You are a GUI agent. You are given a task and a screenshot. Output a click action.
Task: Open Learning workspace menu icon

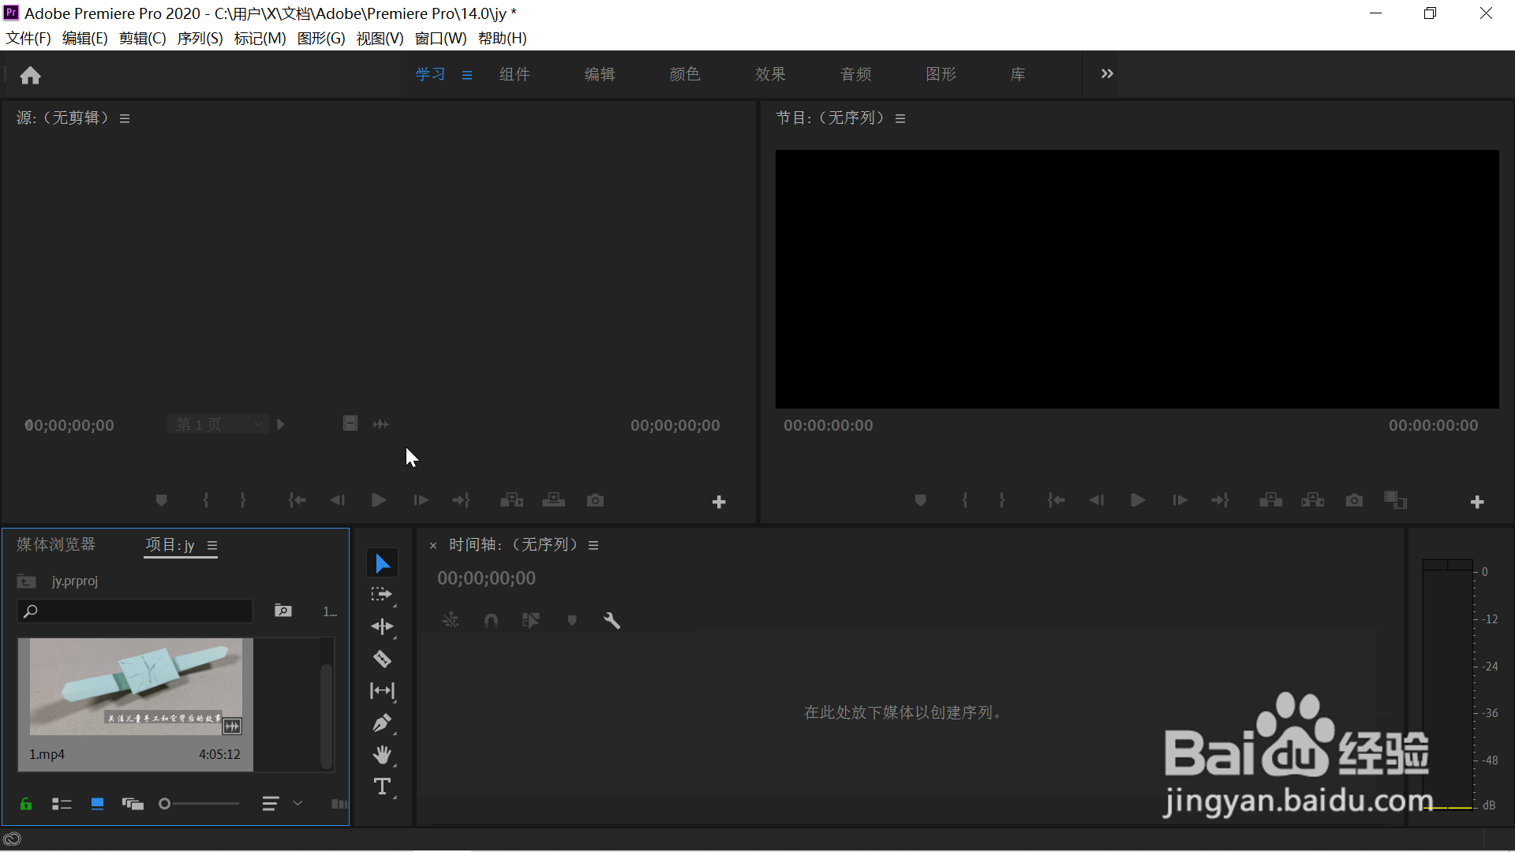coord(467,75)
